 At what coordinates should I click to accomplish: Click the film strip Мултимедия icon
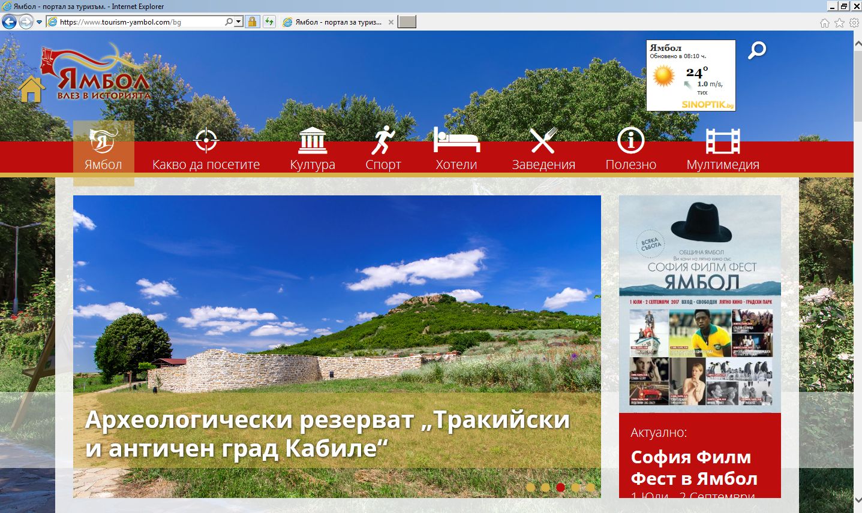(722, 141)
